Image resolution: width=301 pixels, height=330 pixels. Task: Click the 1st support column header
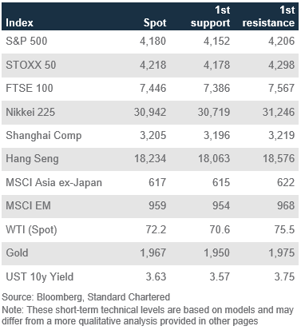[210, 17]
